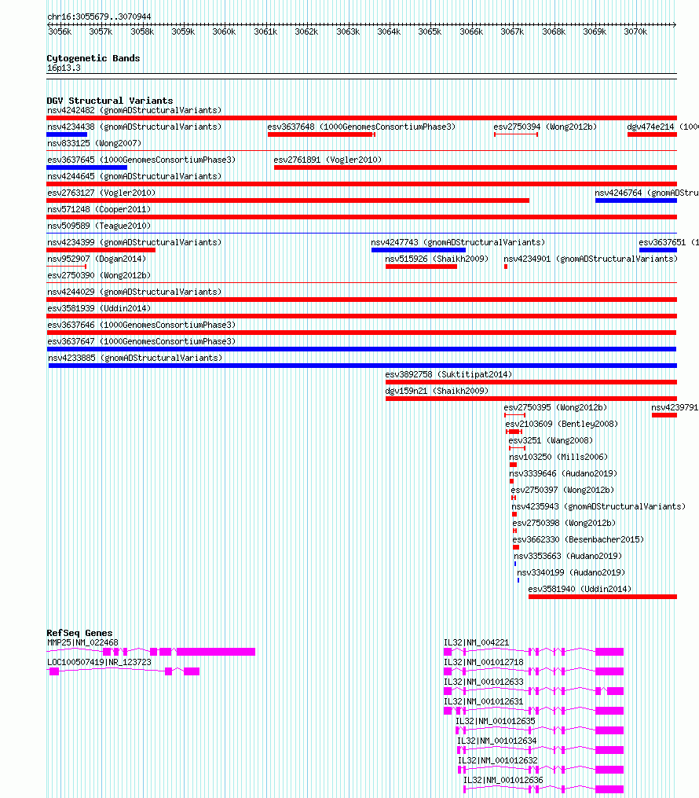This screenshot has width=699, height=798.
Task: Select nsv4235943 gnomAD variant label
Action: point(598,507)
